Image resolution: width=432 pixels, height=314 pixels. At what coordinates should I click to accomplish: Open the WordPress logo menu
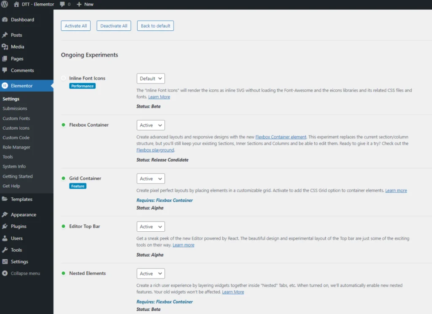[5, 4]
